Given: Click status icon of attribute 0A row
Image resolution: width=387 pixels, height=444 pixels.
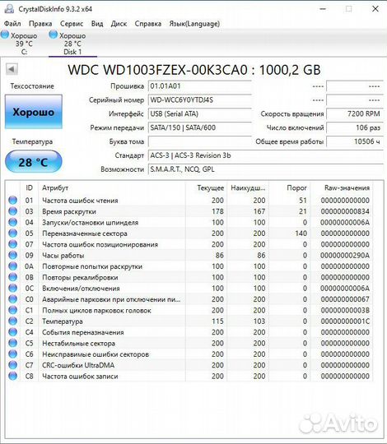Looking at the screenshot, I should click(x=12, y=266).
